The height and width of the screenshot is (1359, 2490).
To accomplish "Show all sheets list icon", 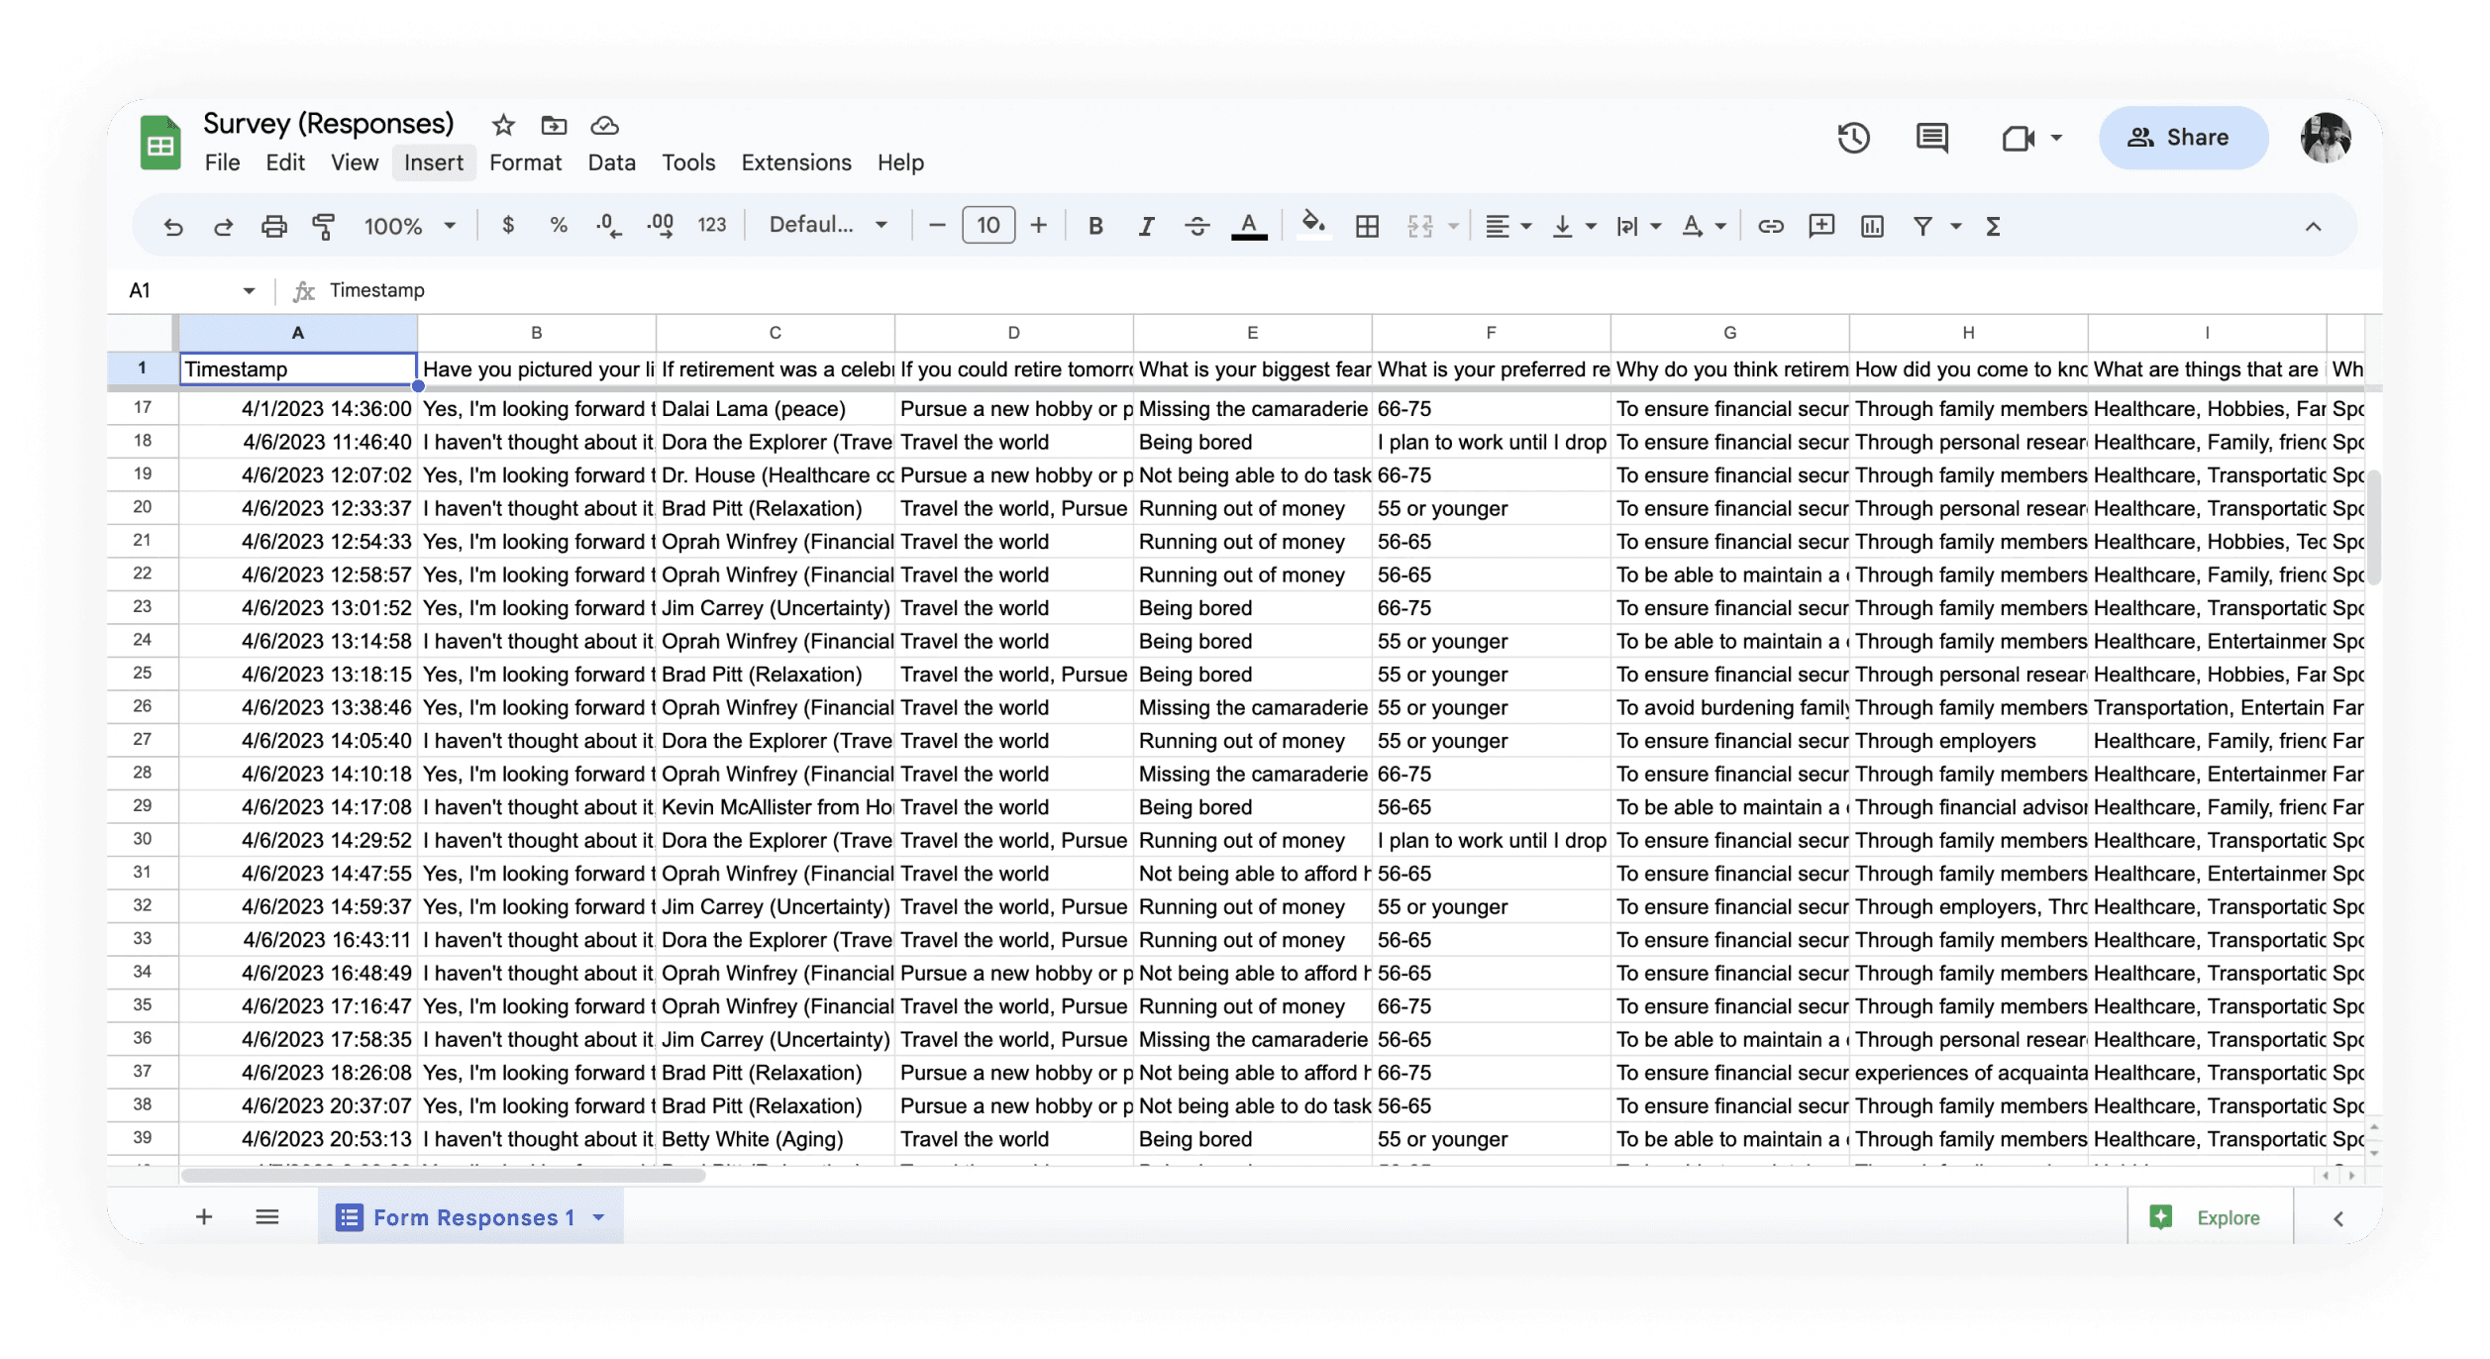I will [x=267, y=1217].
